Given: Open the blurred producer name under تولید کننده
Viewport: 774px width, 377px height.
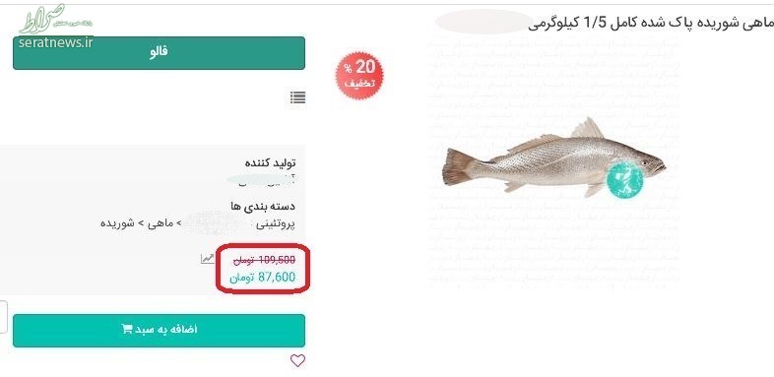Looking at the screenshot, I should pyautogui.click(x=261, y=180).
